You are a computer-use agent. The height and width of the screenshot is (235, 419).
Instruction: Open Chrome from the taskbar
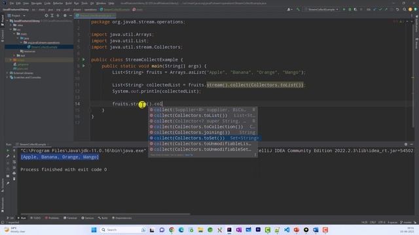point(172,230)
